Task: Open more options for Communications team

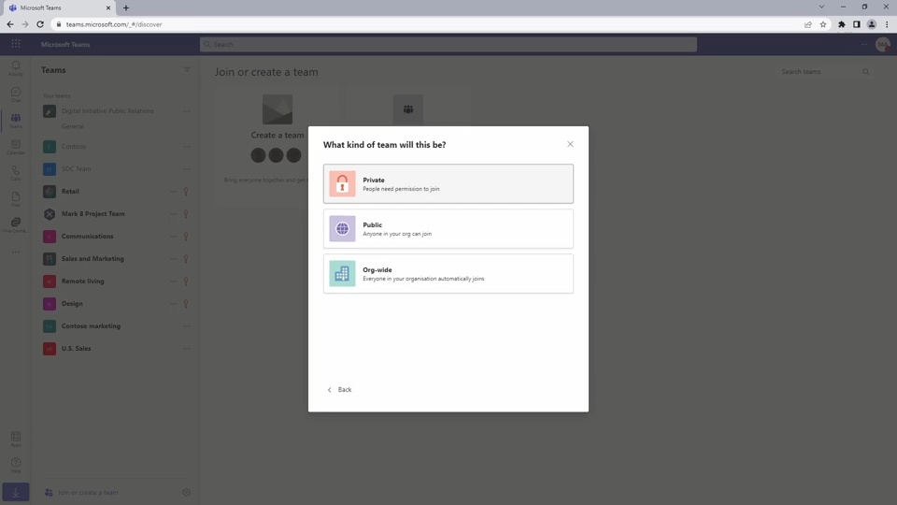Action: click(173, 236)
